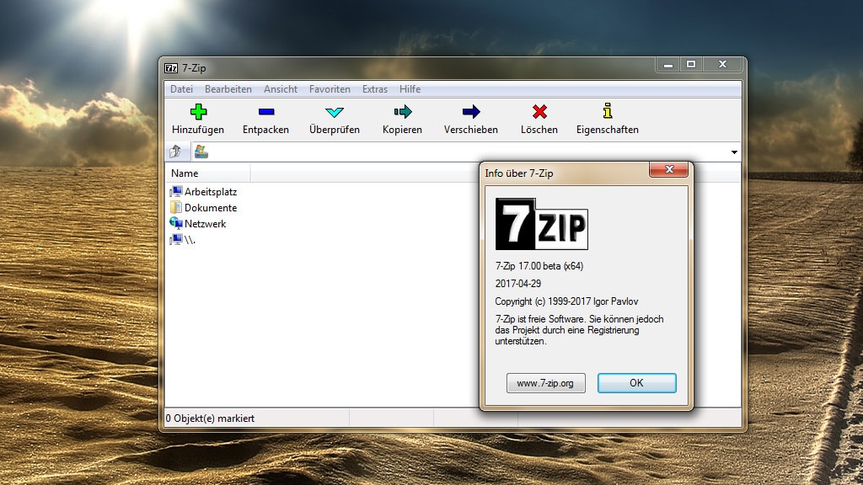Open Eigenschaften via the info icon
863x485 pixels.
point(607,119)
